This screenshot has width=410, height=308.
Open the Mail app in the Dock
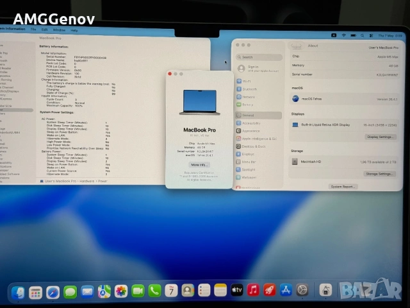(87, 291)
